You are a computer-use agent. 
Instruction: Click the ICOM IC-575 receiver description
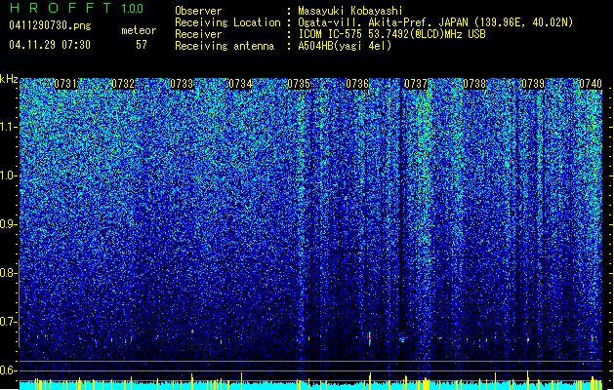tap(391, 34)
